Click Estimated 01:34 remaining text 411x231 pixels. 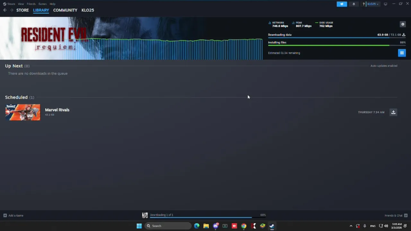tap(284, 53)
